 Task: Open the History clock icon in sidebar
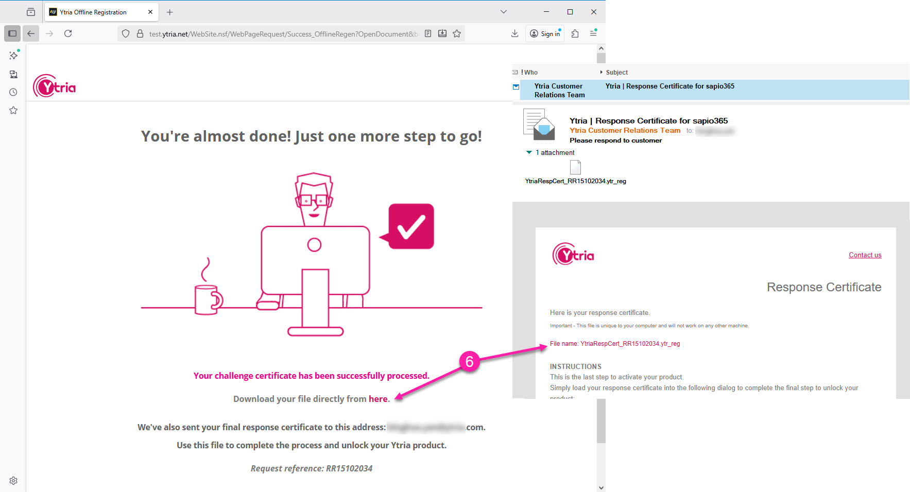point(13,92)
